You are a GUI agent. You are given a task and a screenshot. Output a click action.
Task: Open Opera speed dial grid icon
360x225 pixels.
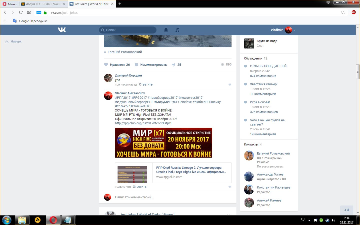pos(29,12)
